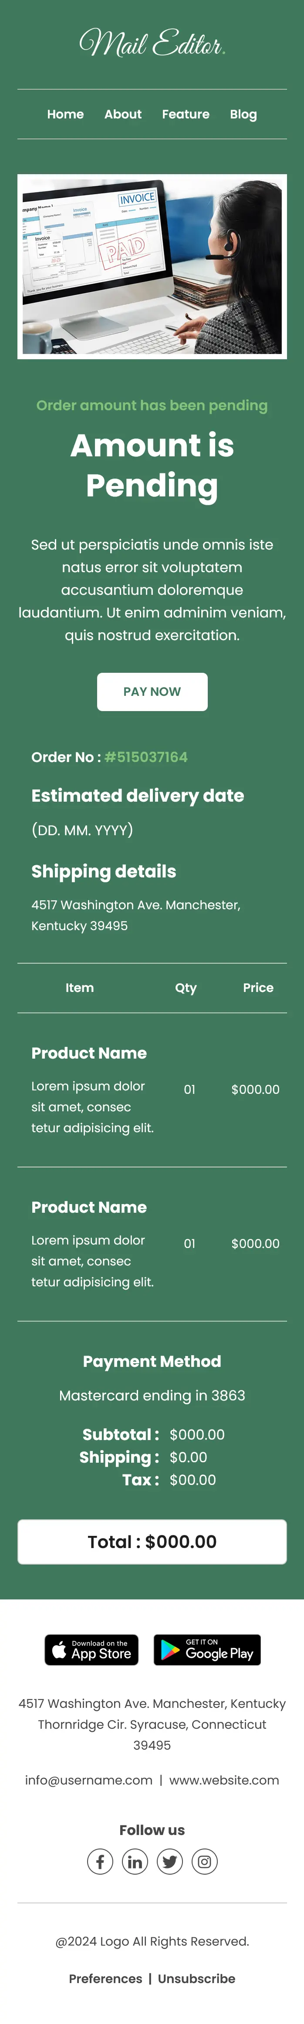
Task: Click the Unsubscribe footer link
Action: click(x=196, y=1978)
